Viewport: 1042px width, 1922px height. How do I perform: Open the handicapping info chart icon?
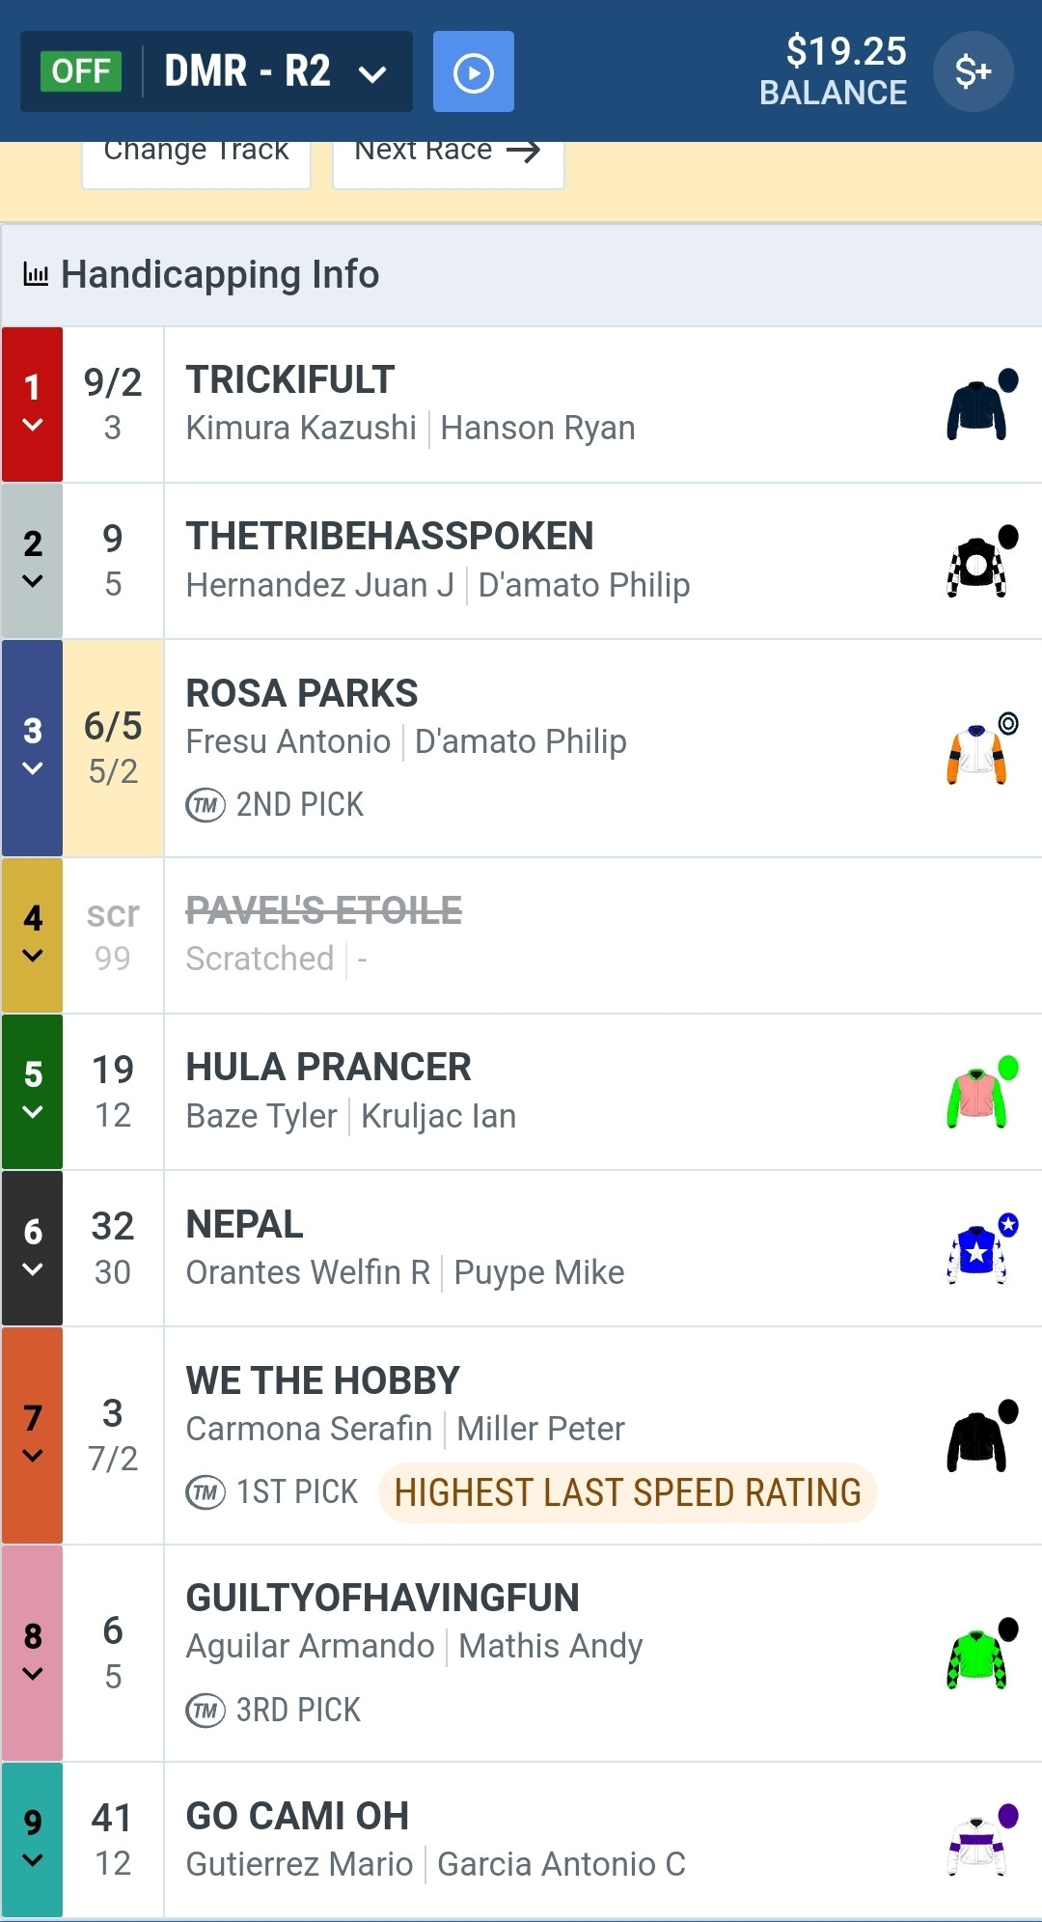(x=36, y=275)
